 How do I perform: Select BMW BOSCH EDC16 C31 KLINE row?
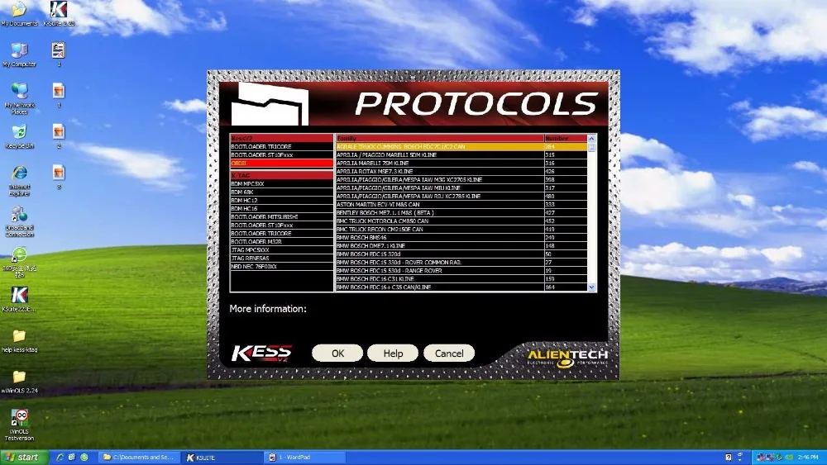click(461, 278)
